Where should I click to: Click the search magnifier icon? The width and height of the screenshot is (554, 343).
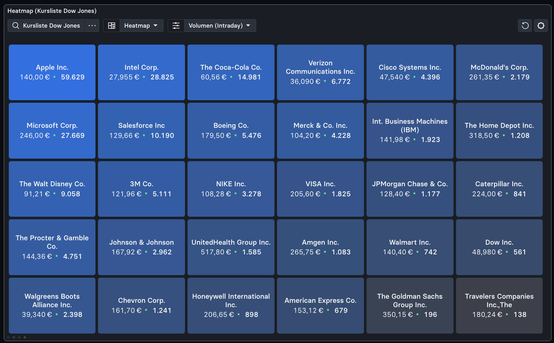click(x=16, y=25)
